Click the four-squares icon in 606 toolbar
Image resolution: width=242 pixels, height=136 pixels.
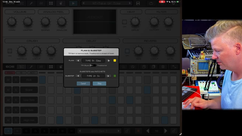click(51, 66)
